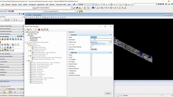Open the Tools menu
Image resolution: width=173 pixels, height=97 pixels.
[20, 5]
